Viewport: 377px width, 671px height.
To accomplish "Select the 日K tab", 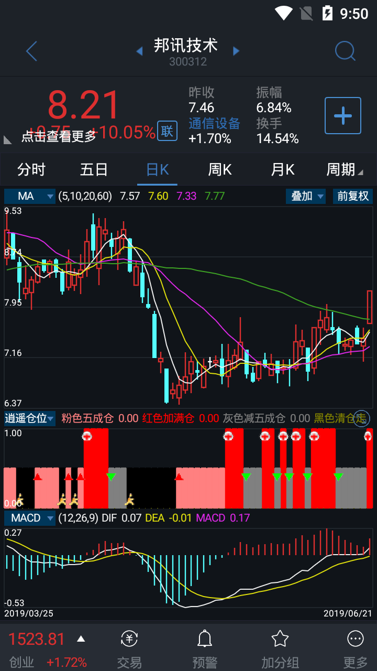I will (157, 169).
